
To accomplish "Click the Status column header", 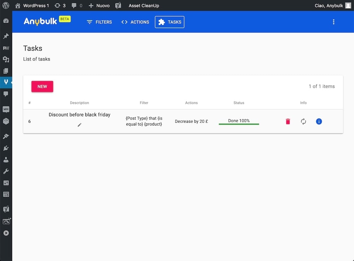I will [239, 103].
